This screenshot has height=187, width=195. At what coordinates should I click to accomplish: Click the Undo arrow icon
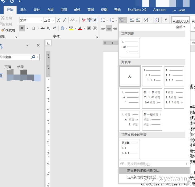tap(3, 1)
